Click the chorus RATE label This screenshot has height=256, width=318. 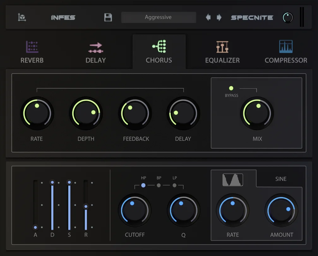pos(37,139)
